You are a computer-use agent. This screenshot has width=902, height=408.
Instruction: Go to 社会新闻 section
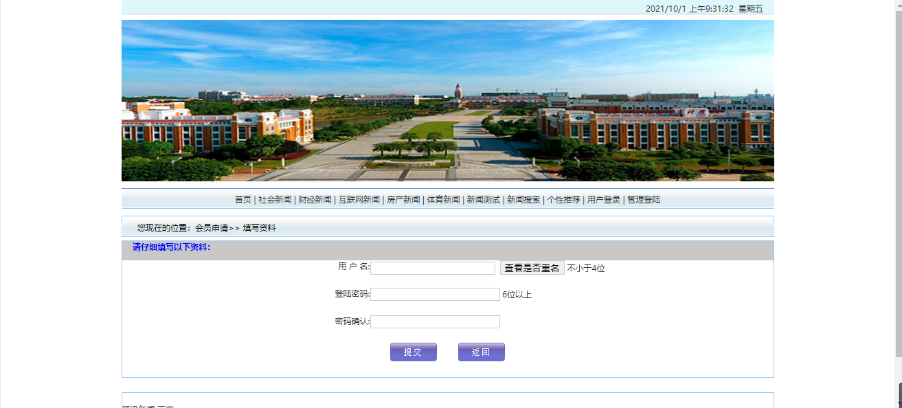click(x=275, y=200)
